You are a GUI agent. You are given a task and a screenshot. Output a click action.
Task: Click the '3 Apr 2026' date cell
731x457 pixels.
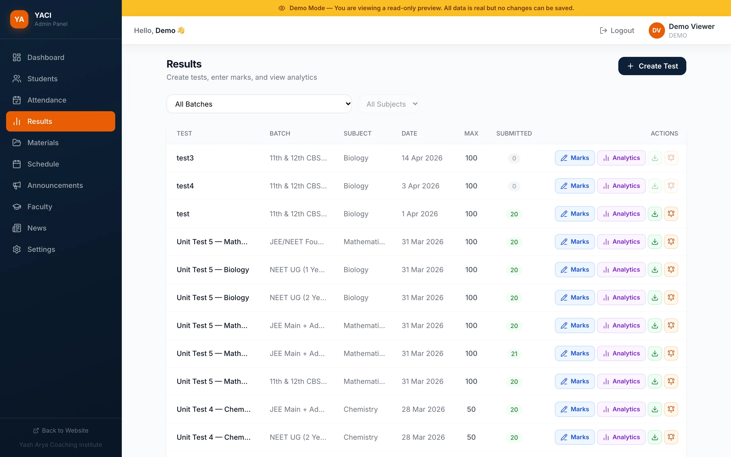tap(420, 186)
